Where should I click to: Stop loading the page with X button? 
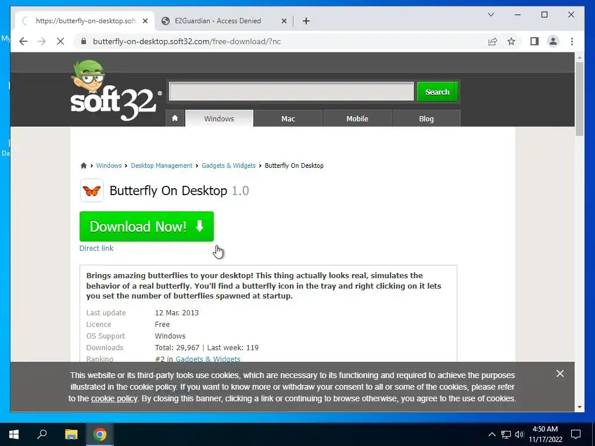pyautogui.click(x=60, y=41)
